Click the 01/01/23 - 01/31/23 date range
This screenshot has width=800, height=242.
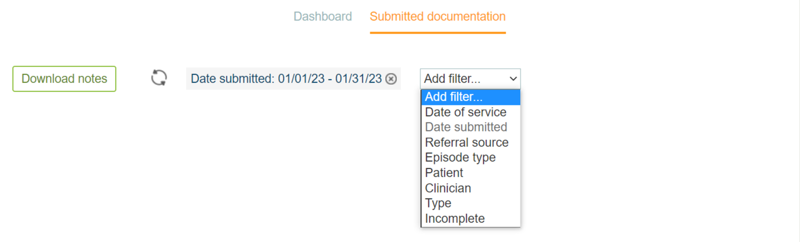coord(330,79)
